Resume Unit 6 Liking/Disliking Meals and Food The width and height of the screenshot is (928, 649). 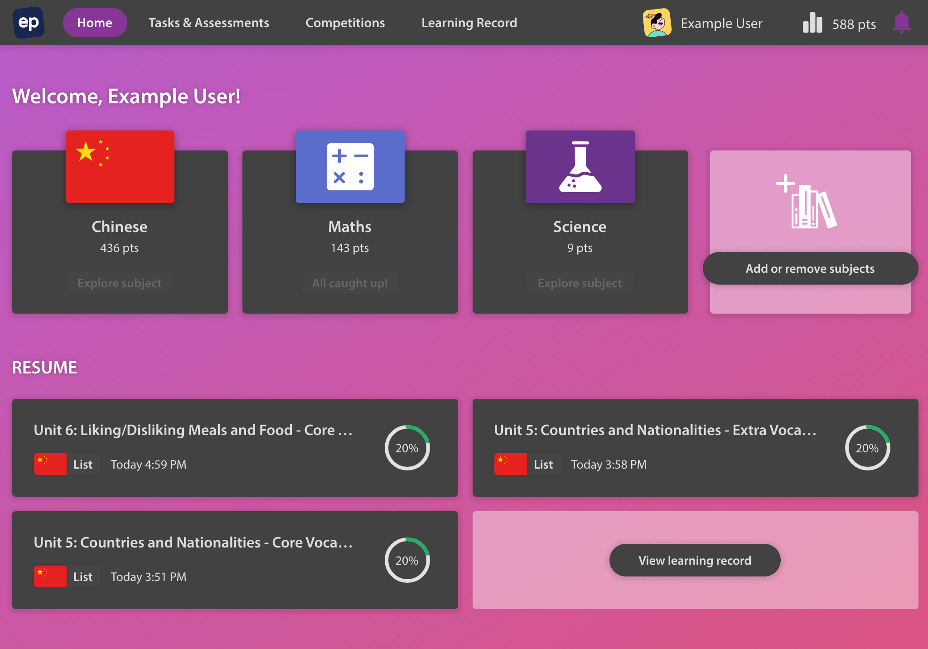click(235, 448)
